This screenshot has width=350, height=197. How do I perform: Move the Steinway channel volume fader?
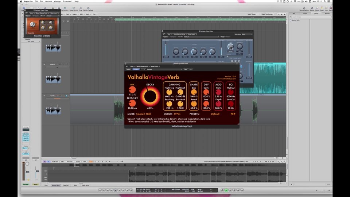coord(27,172)
